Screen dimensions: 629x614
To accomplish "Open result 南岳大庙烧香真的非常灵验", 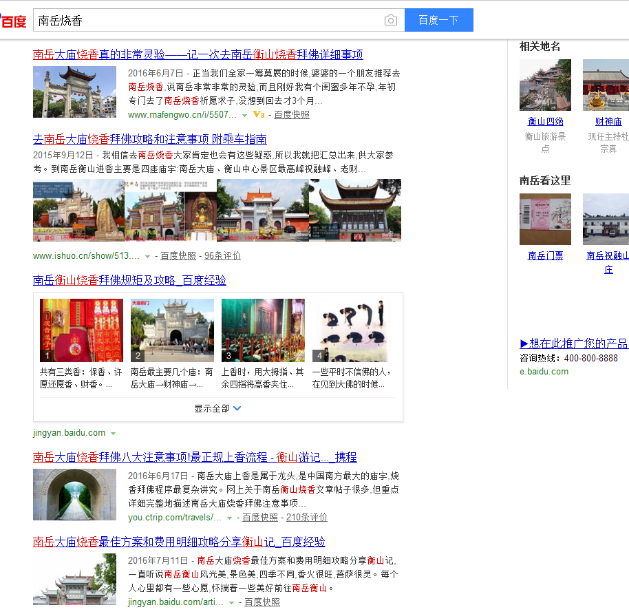I will (x=198, y=54).
